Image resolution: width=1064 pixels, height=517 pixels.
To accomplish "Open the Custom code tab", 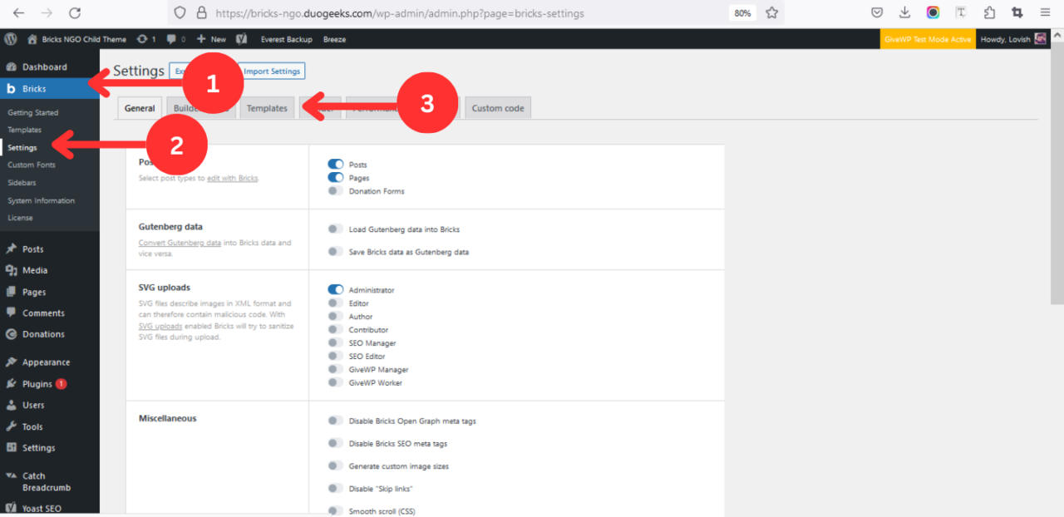I will point(497,107).
